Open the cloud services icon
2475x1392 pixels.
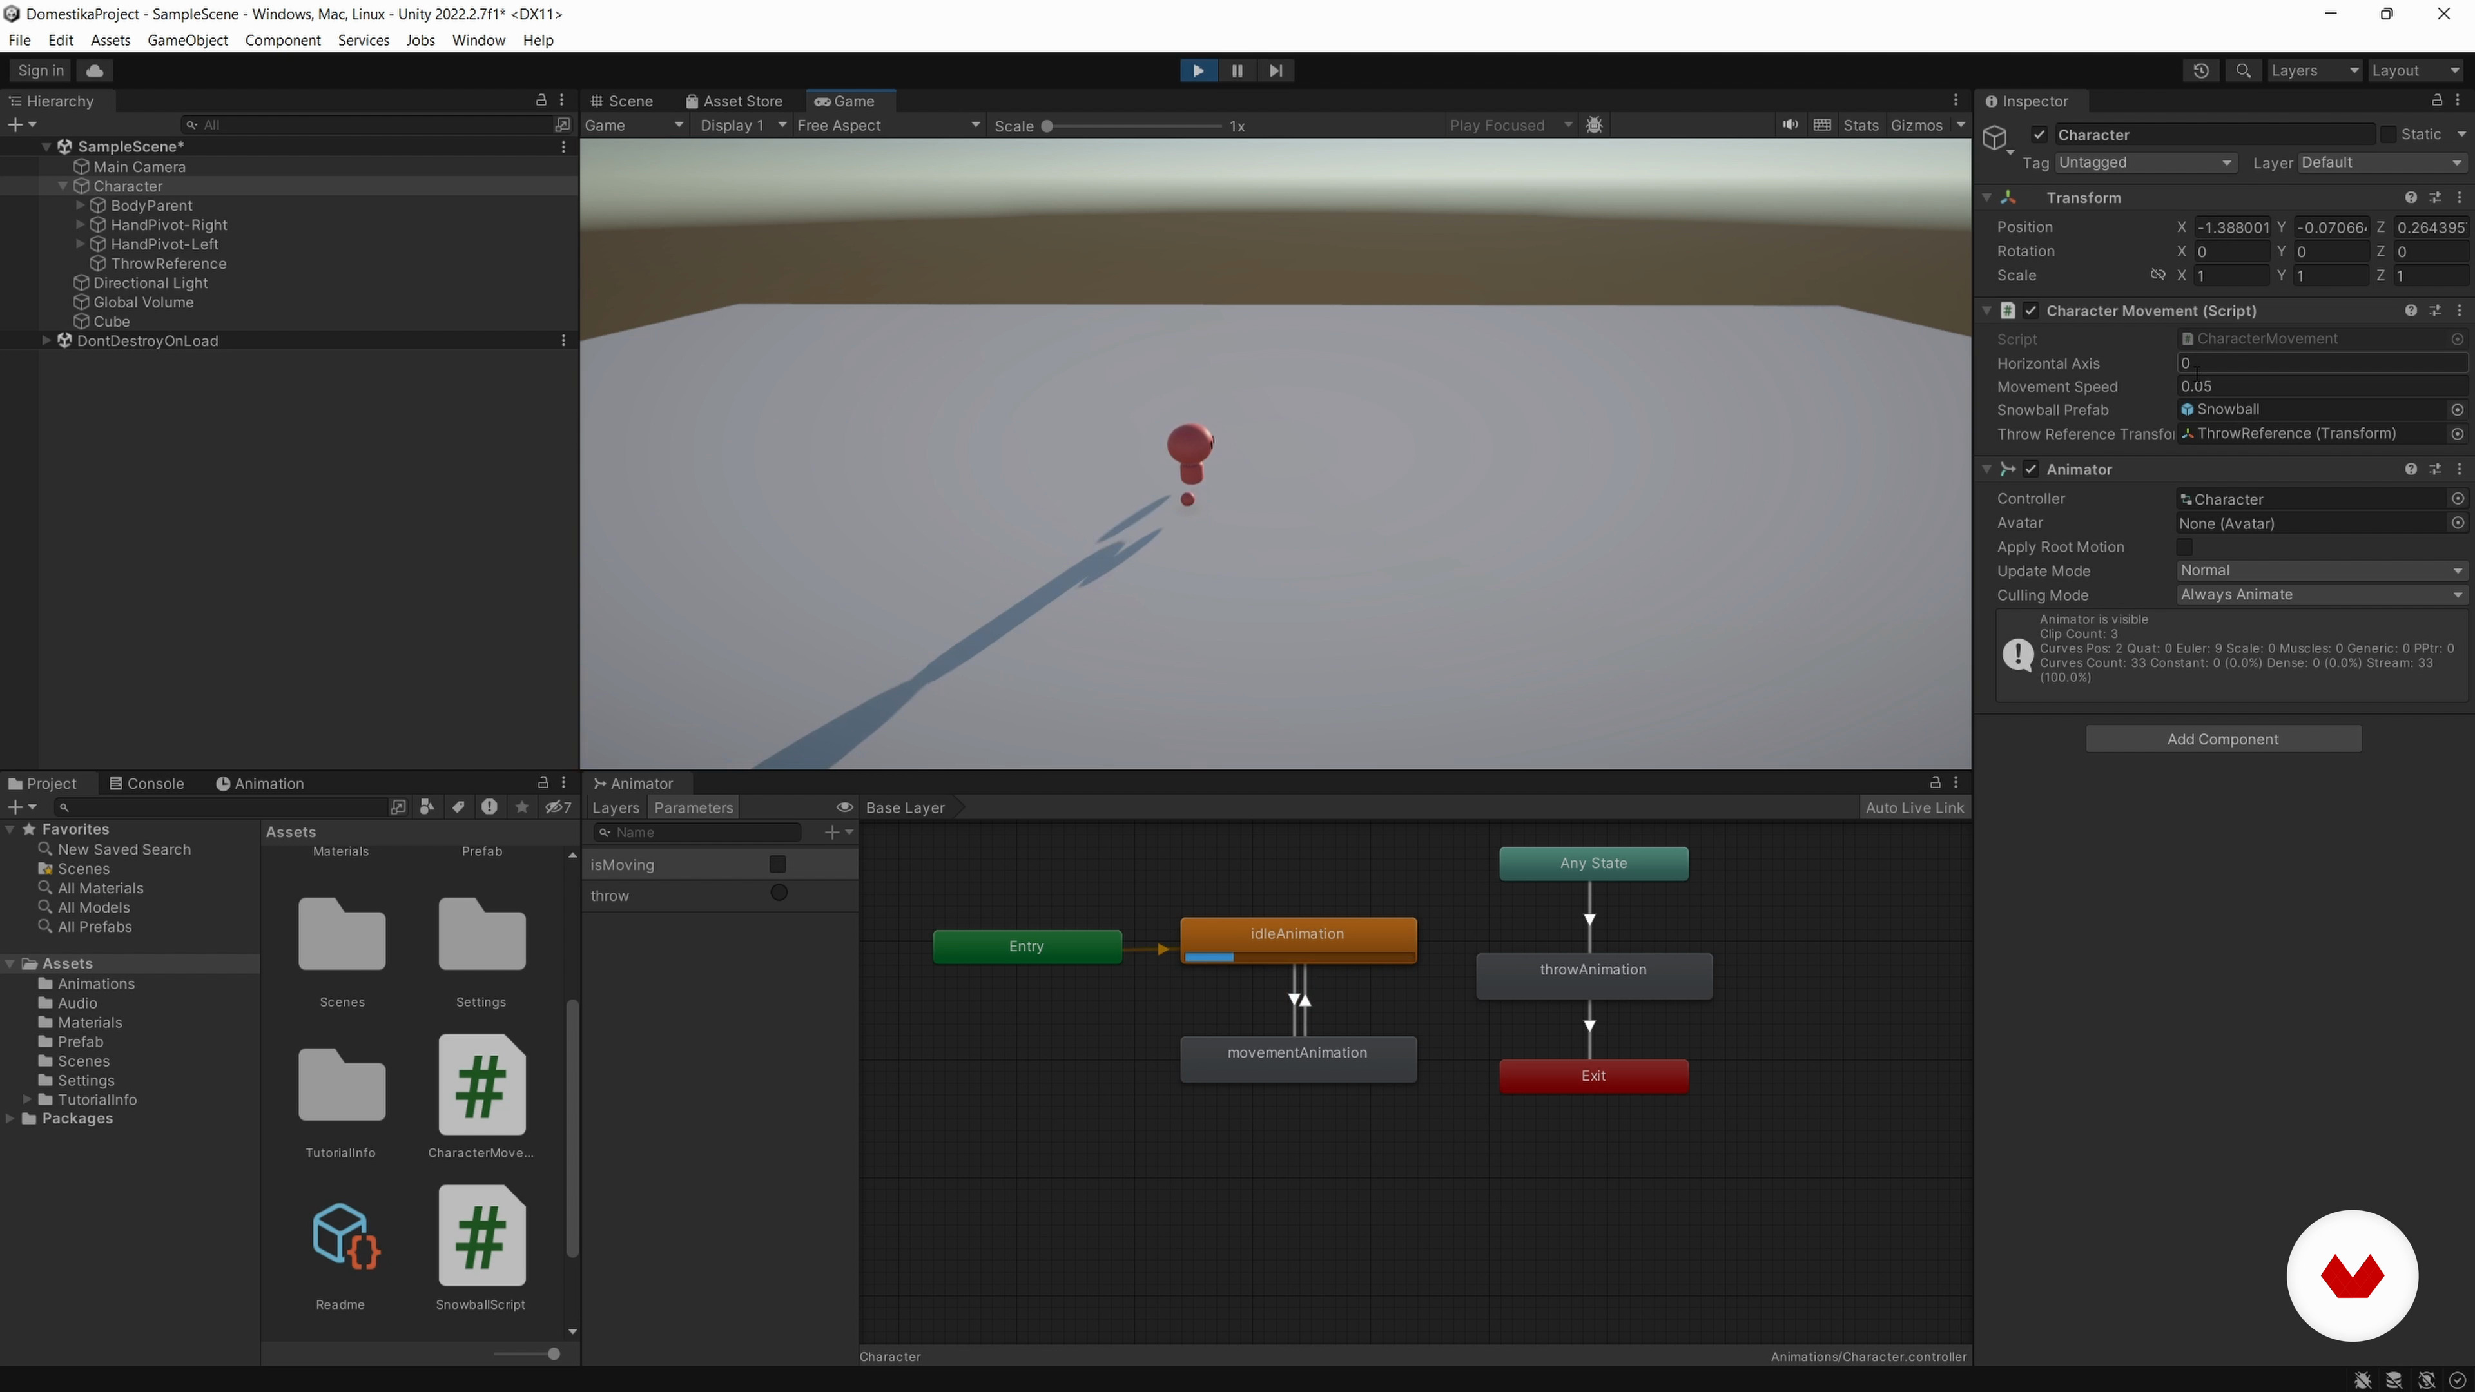coord(94,70)
